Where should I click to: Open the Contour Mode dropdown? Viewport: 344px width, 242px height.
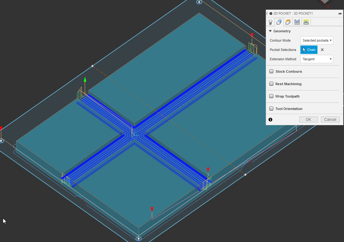coord(316,40)
